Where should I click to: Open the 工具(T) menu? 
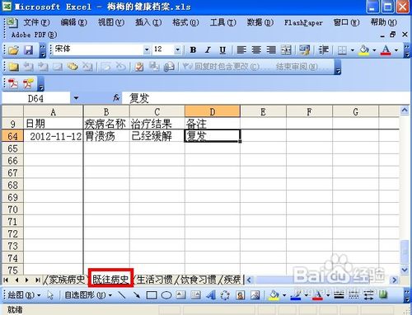point(222,22)
